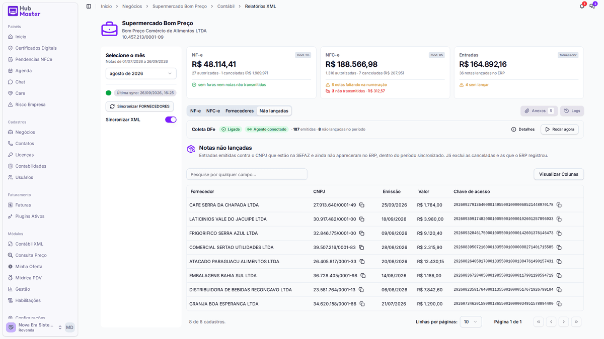Open Risco Empresa in sidebar
This screenshot has width=604, height=339.
click(x=30, y=104)
